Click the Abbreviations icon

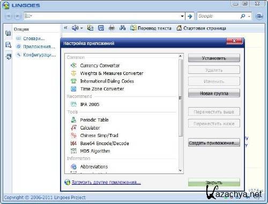tap(73, 167)
